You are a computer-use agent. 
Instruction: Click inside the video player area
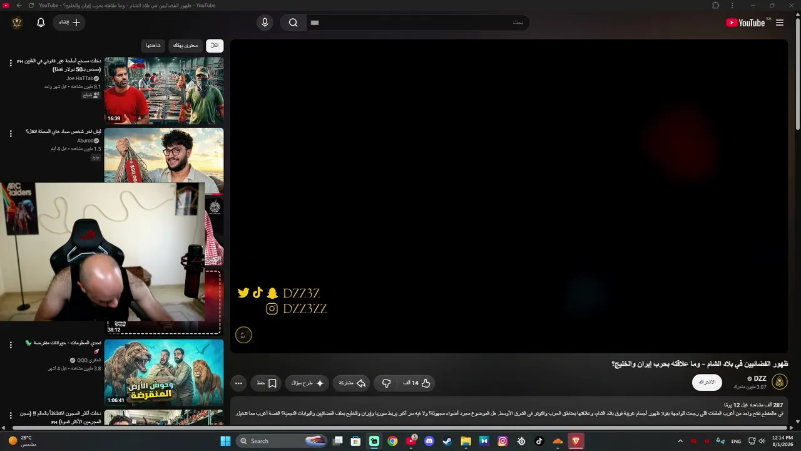point(509,196)
